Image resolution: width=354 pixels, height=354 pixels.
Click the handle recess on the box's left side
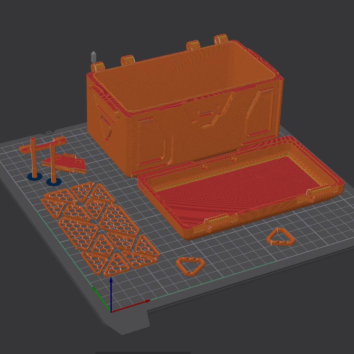pyautogui.click(x=106, y=128)
